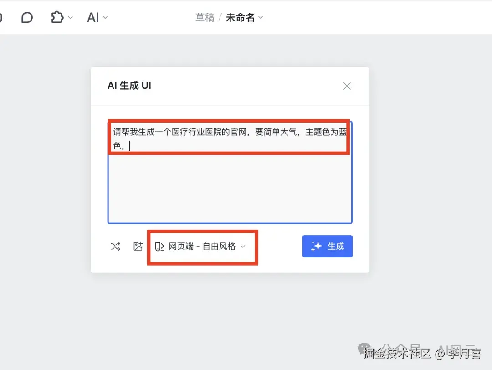Viewport: 492px width, 370px height.
Task: Select the 未命名 title in the header
Action: [x=240, y=17]
